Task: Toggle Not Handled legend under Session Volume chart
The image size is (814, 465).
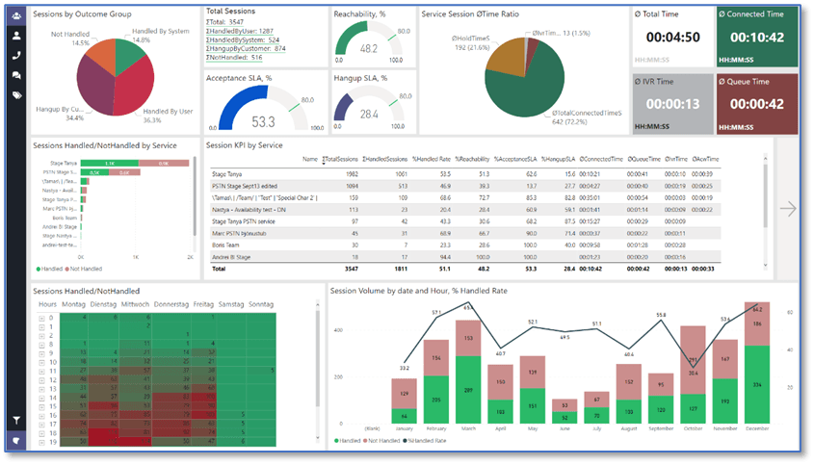Action: [x=381, y=441]
